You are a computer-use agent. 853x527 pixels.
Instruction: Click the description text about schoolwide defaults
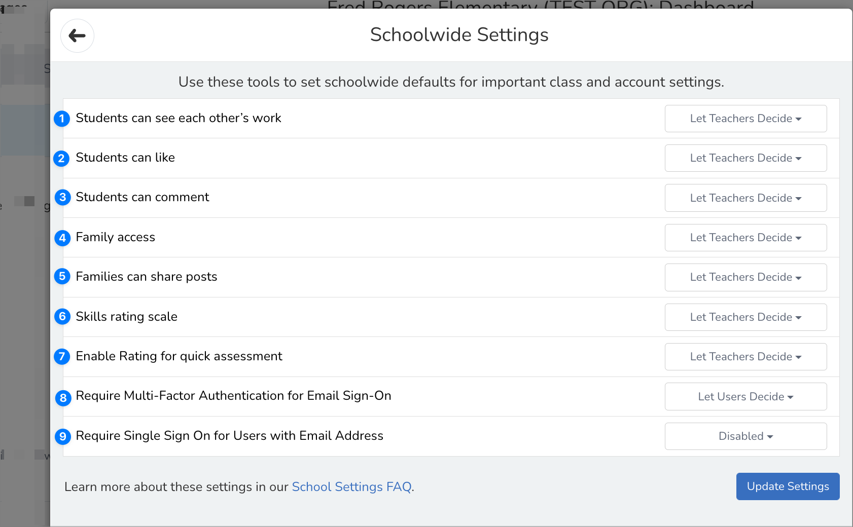(451, 82)
